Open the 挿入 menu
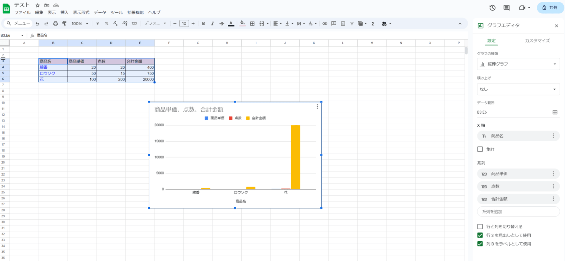The height and width of the screenshot is (261, 565). coord(64,12)
